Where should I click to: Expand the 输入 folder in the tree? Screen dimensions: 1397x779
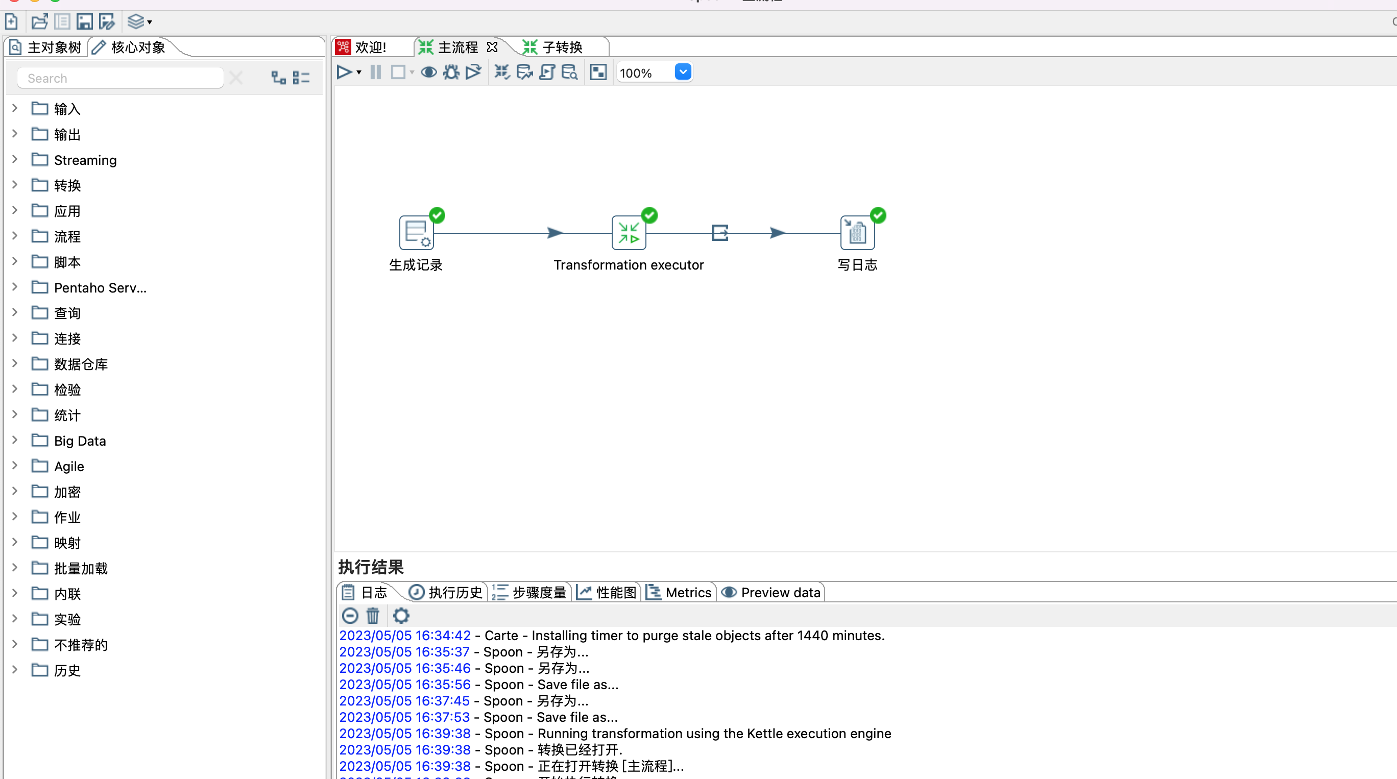[14, 108]
